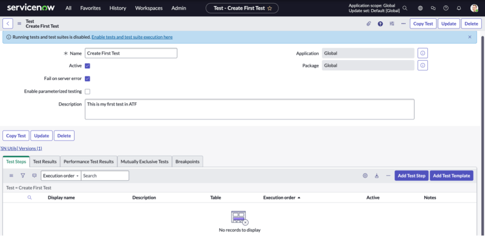Image resolution: width=485 pixels, height=237 pixels.
Task: Show Package record info icon
Action: tap(423, 65)
